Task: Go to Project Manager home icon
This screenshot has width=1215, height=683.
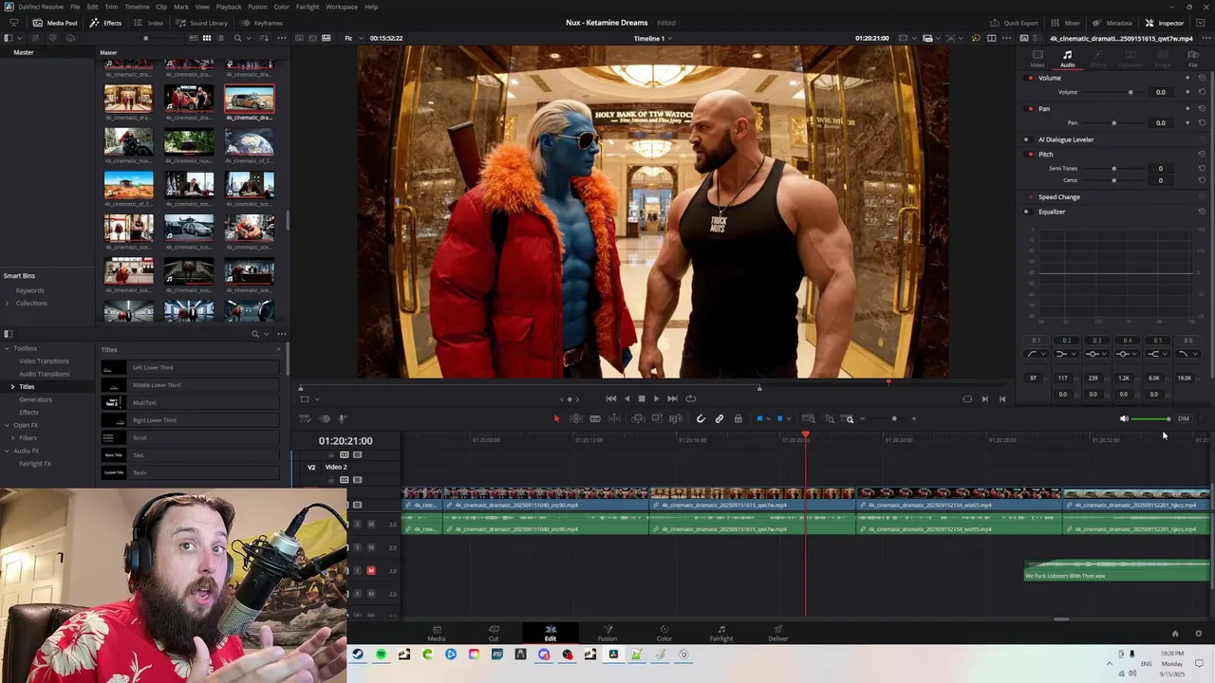Action: [1175, 634]
